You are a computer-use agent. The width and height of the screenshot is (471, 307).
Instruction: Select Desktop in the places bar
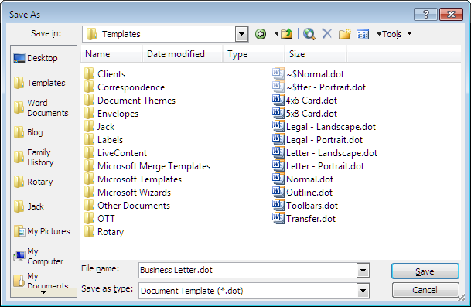36,58
